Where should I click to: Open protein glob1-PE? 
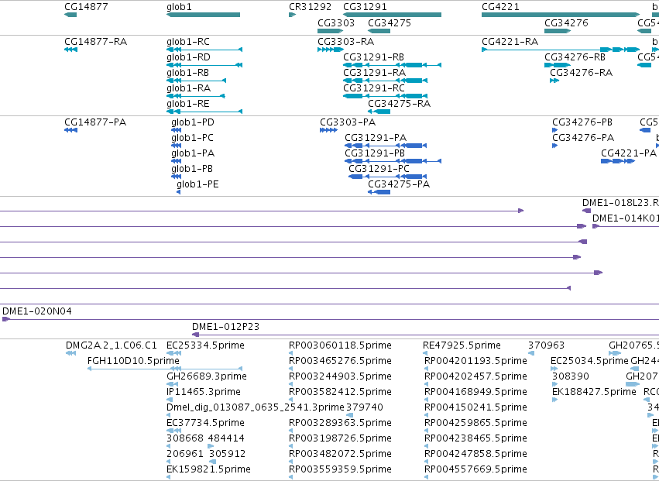coord(179,192)
